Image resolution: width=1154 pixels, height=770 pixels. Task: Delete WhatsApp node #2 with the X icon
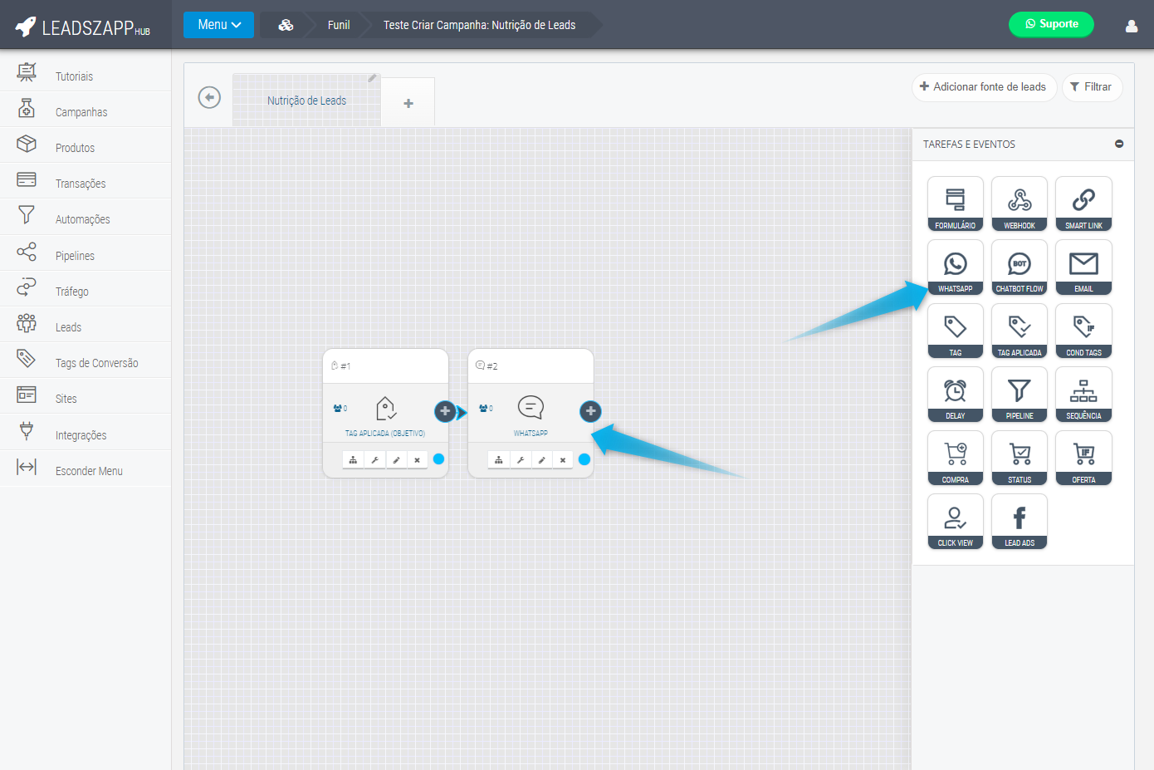[x=562, y=459]
